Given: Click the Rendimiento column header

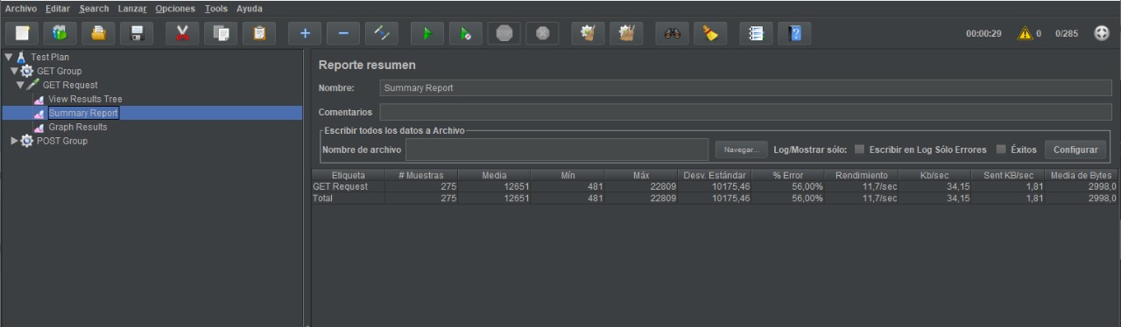Looking at the screenshot, I should pyautogui.click(x=862, y=176).
